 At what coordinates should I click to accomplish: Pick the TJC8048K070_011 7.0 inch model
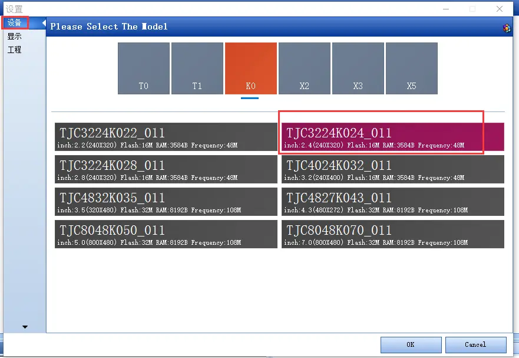pos(392,234)
